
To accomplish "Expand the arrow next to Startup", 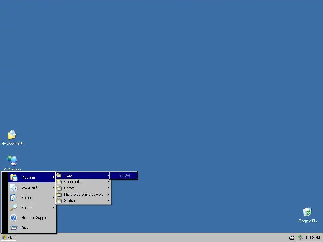I will pos(108,201).
